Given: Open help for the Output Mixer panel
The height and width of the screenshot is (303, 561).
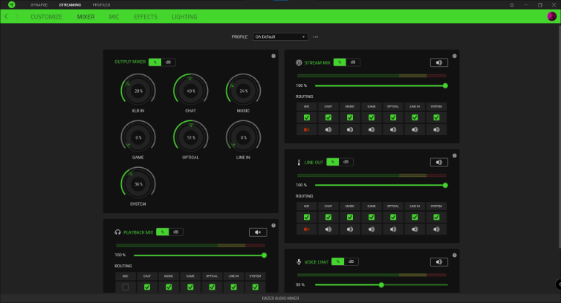Looking at the screenshot, I should tap(273, 56).
